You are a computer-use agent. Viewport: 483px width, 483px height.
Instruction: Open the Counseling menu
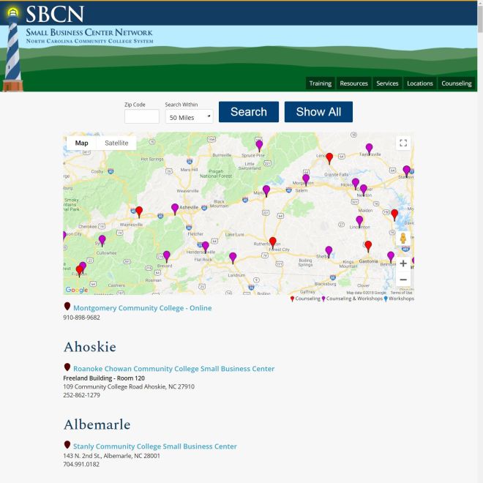pos(457,83)
